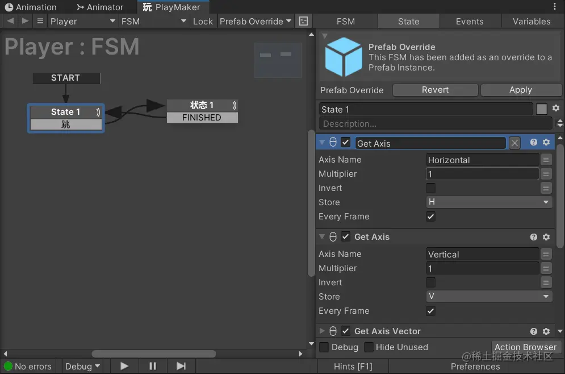The width and height of the screenshot is (565, 374).
Task: Click the mouse icon on the Vertical Get Axis header
Action: (x=333, y=237)
